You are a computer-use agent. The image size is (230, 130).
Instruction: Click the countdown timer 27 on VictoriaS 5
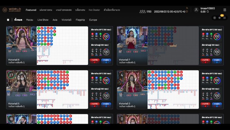11,75
